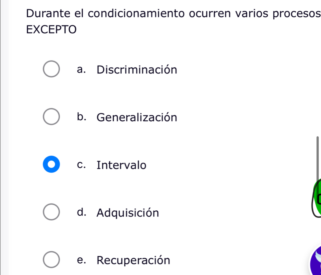Click the answer label text 'Discriminación'
Image resolution: width=321 pixels, height=275 pixels.
click(137, 70)
